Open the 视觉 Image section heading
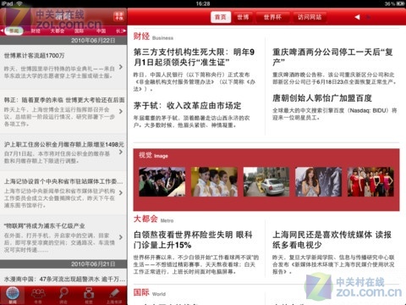Screen dimensions: 406x305 point(153,155)
